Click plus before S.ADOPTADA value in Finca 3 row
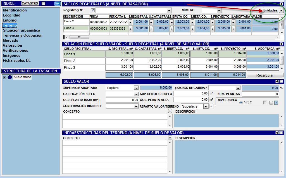This screenshot has width=286, height=178. click(x=233, y=29)
